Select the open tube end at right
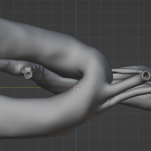151x151 pixels. pyautogui.click(x=146, y=75)
